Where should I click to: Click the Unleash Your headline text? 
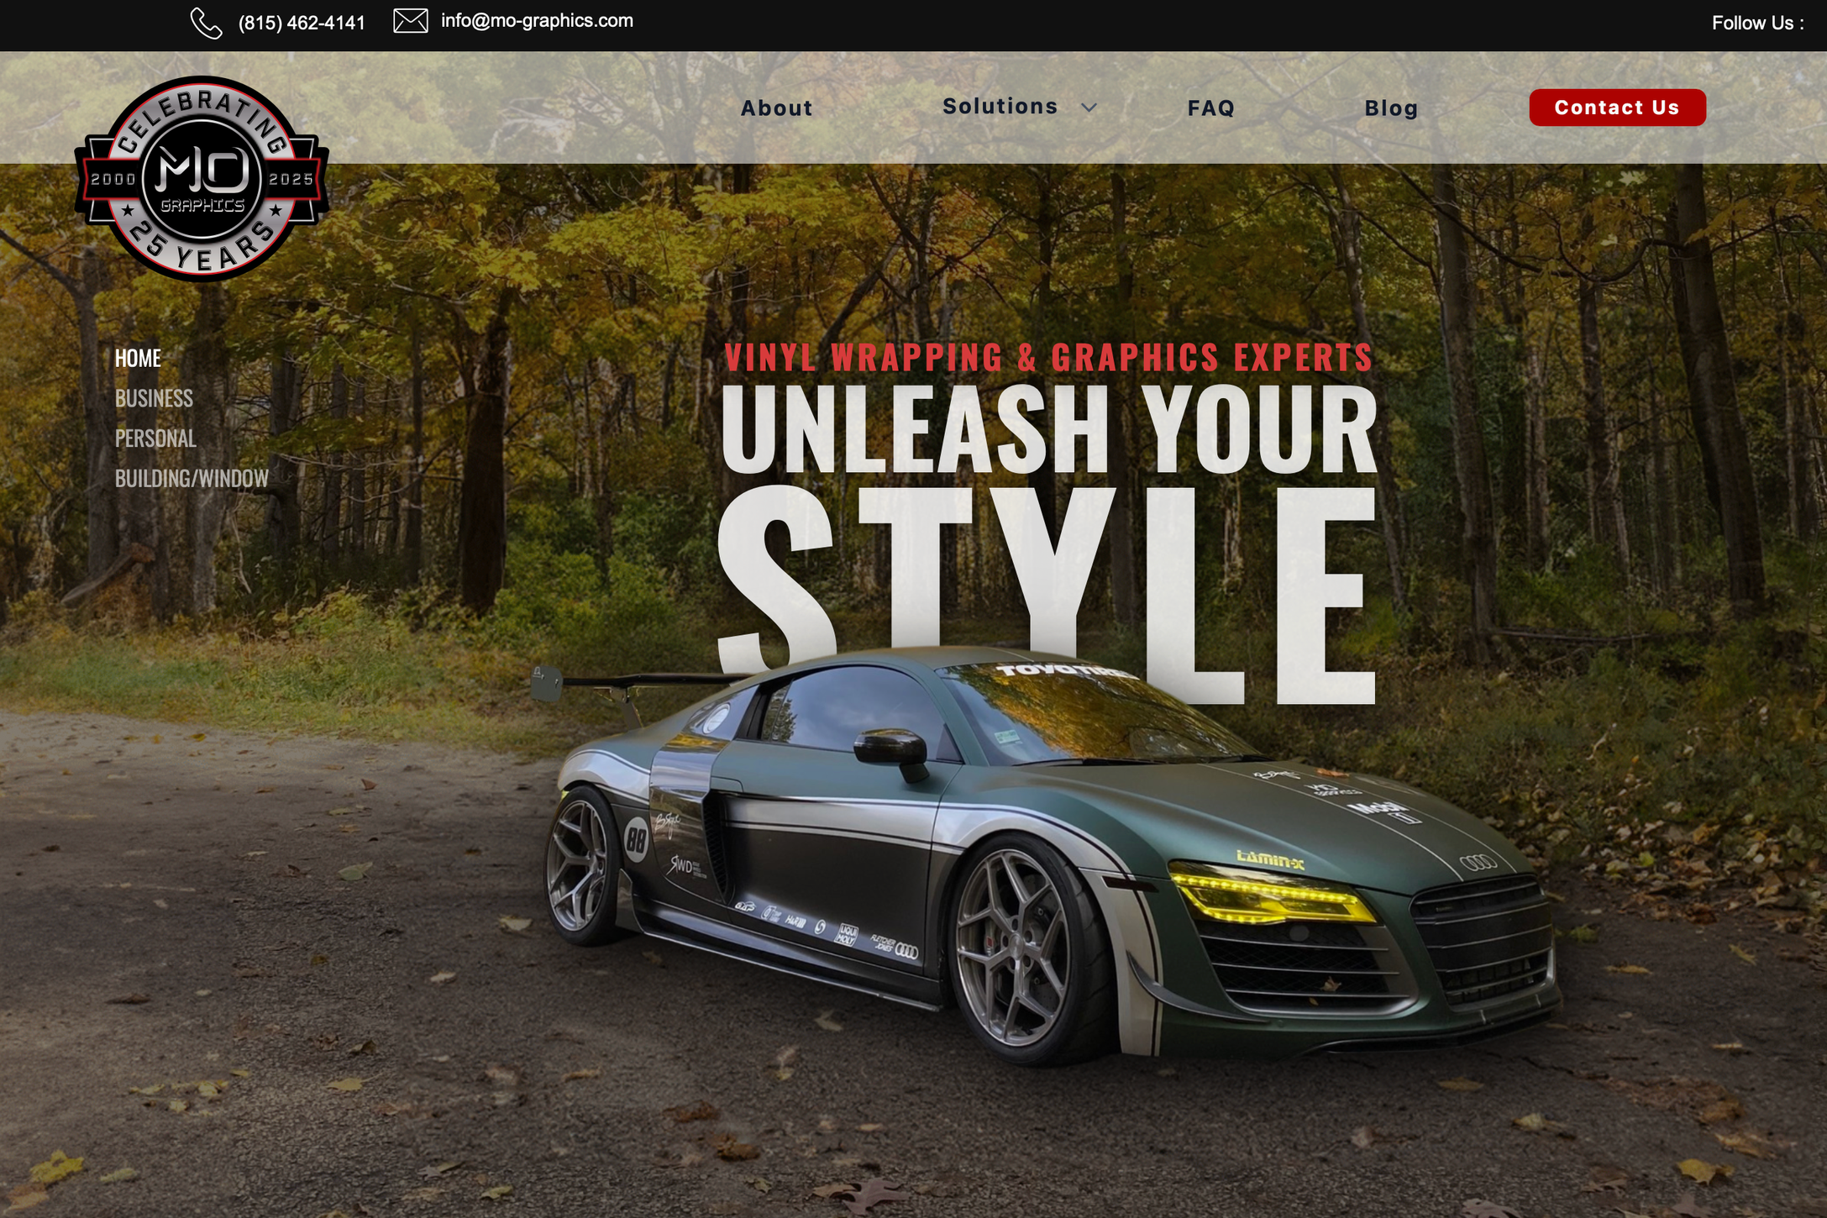(x=1048, y=430)
